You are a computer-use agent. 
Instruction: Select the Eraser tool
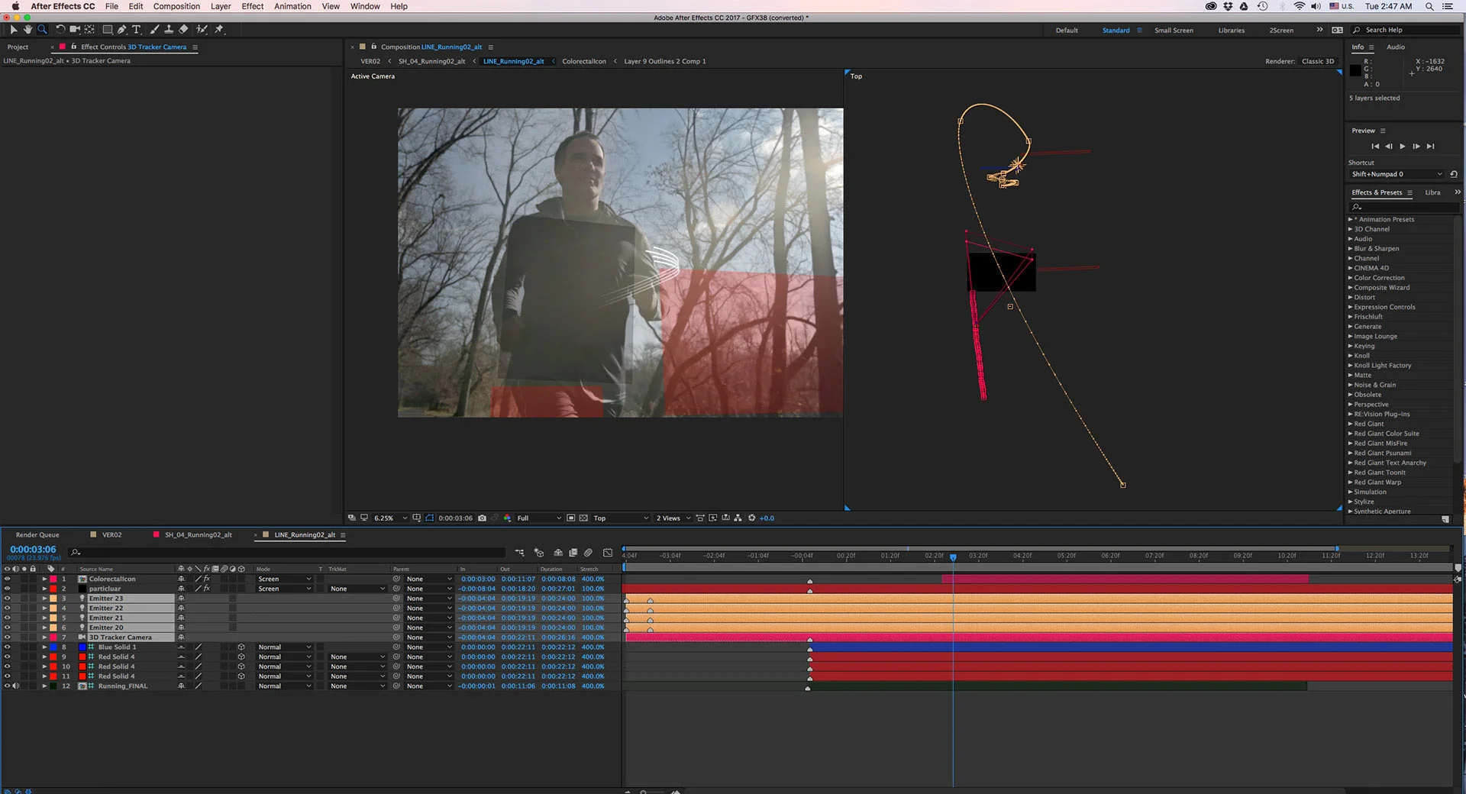183,29
